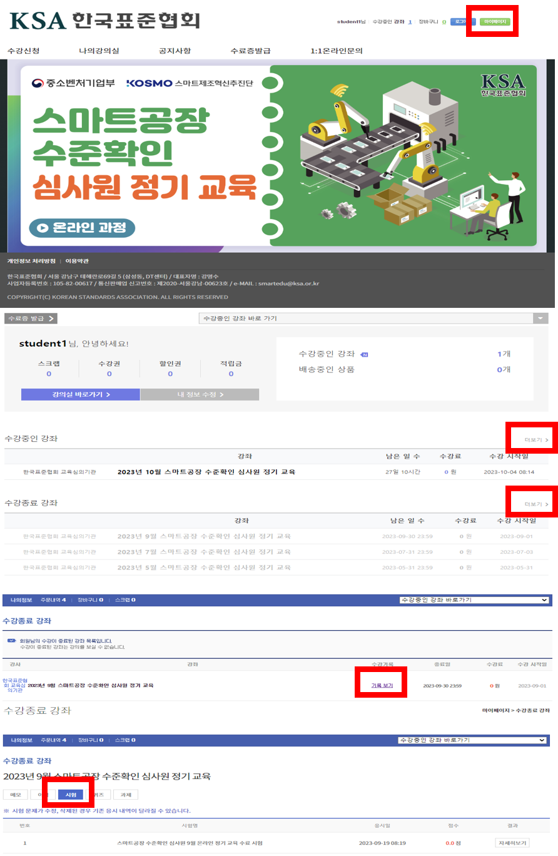The height and width of the screenshot is (856, 558).
Task: Click the KSA 한국표준협회 logo
Action: point(105,20)
